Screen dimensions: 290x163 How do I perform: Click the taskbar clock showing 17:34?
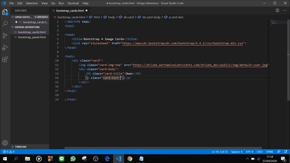[x=270, y=157]
